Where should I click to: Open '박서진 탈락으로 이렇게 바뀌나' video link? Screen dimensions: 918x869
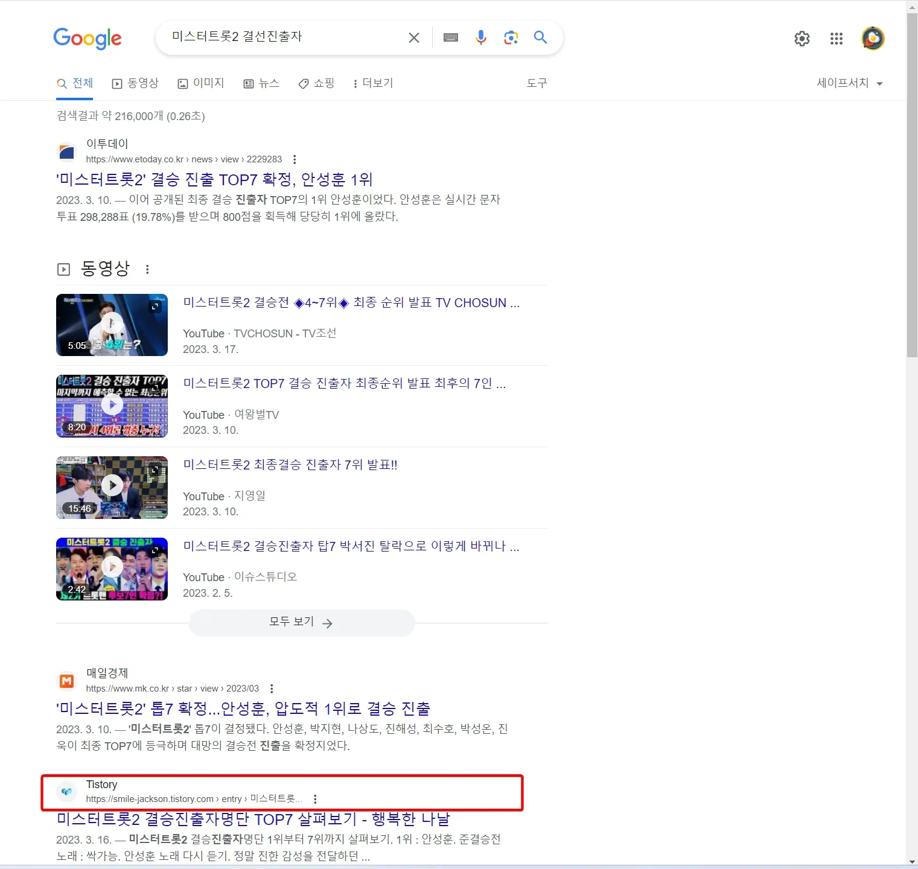351,546
